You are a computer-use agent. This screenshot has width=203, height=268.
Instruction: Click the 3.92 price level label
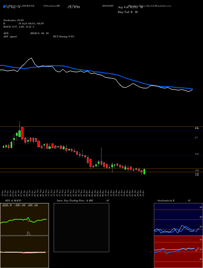(x=197, y=170)
